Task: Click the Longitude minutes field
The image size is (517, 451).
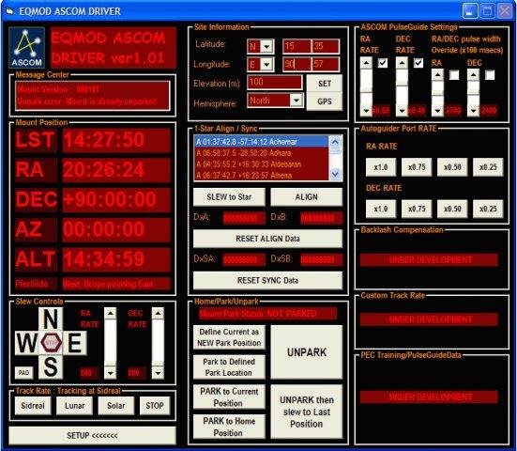Action: pyautogui.click(x=326, y=65)
